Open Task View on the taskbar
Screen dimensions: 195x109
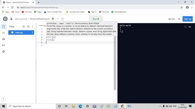click(x=66, y=106)
